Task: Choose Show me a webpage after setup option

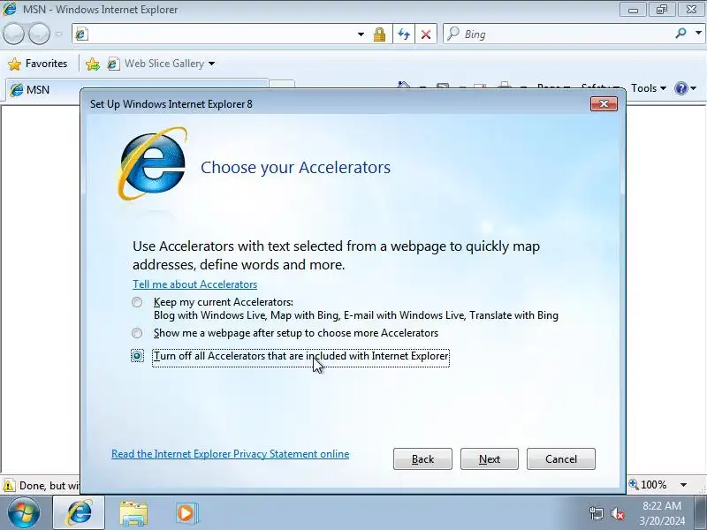Action: pyautogui.click(x=137, y=333)
